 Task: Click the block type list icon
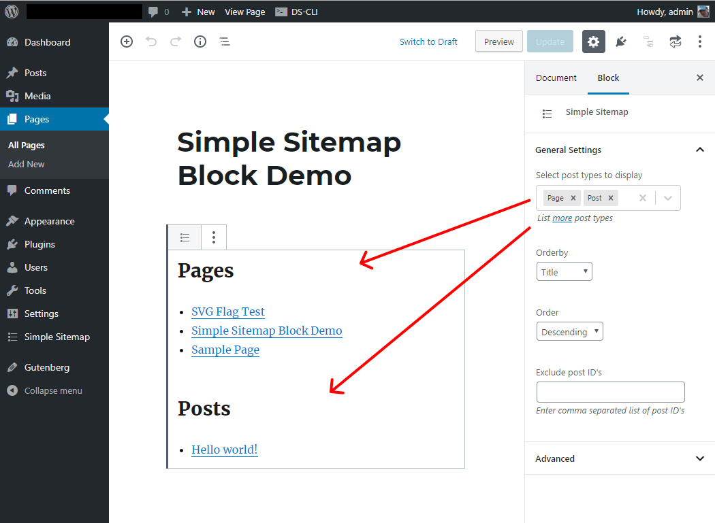[185, 237]
